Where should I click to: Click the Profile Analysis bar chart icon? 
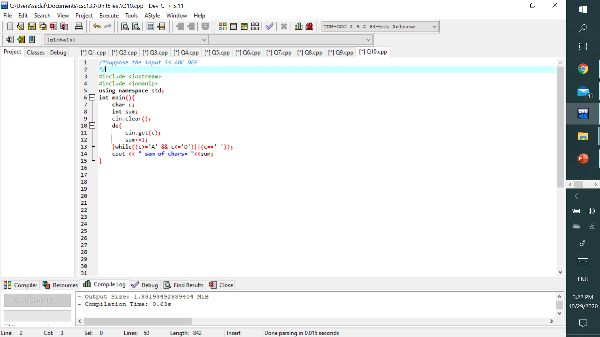[x=298, y=27]
